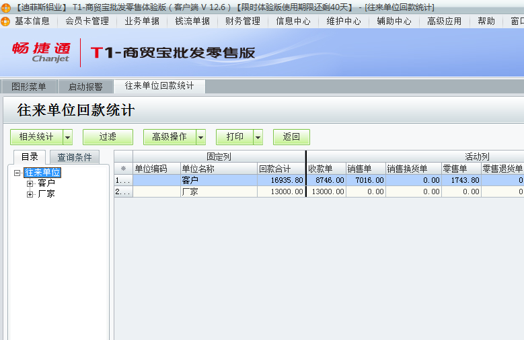
Task: Click the 零售单 column header
Action: (x=461, y=169)
